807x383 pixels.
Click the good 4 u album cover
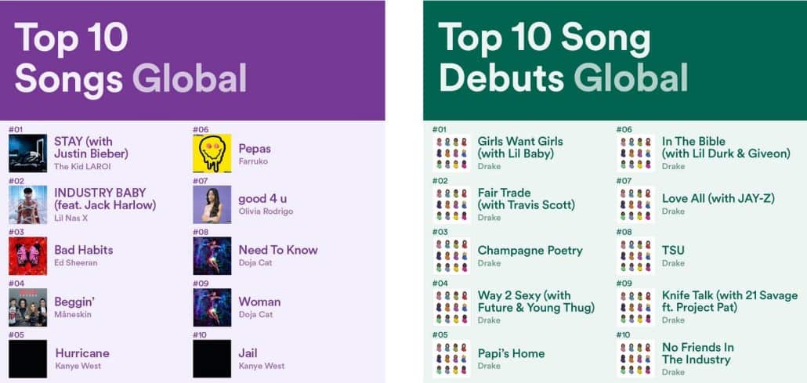[x=212, y=205]
